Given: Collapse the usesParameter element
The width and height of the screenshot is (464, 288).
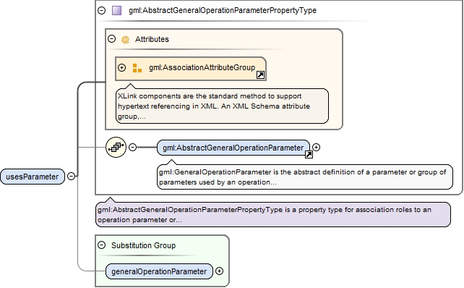Looking at the screenshot, I should click(x=71, y=177).
